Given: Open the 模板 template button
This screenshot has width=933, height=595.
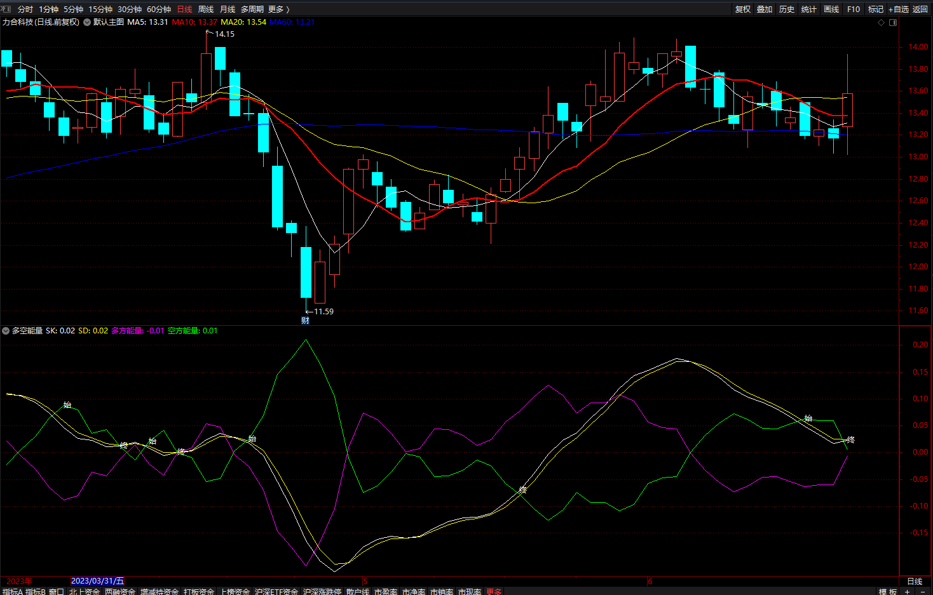Looking at the screenshot, I should point(888,591).
